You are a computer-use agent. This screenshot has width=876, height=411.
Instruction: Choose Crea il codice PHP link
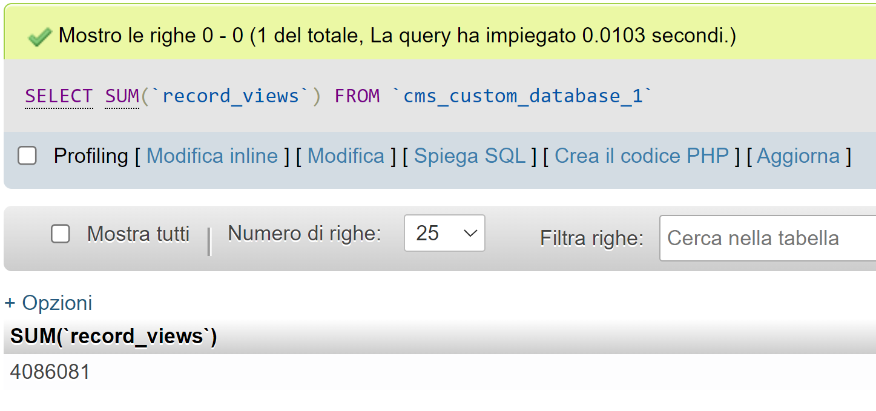(x=642, y=156)
